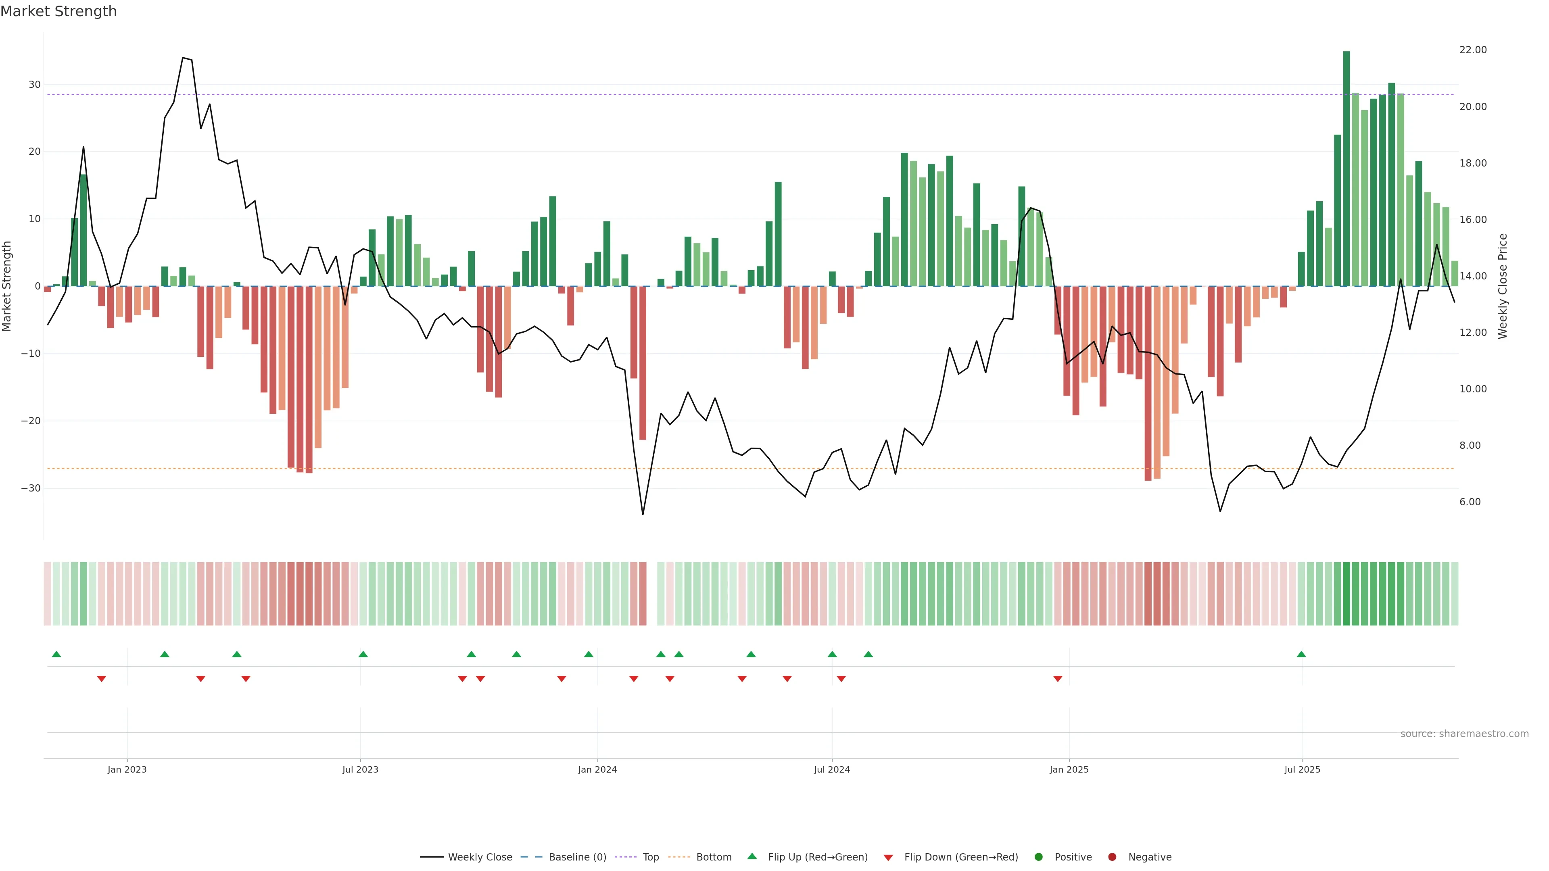Click the July 2025 flip-up green triangle marker
This screenshot has height=871, width=1549.
(x=1301, y=654)
